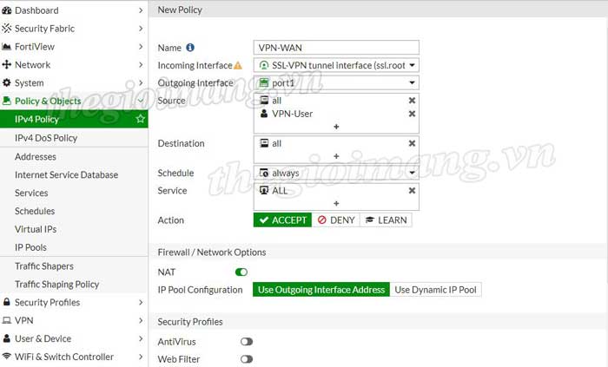Remove ALL from Service list
This screenshot has width=608, height=367.
(x=412, y=191)
